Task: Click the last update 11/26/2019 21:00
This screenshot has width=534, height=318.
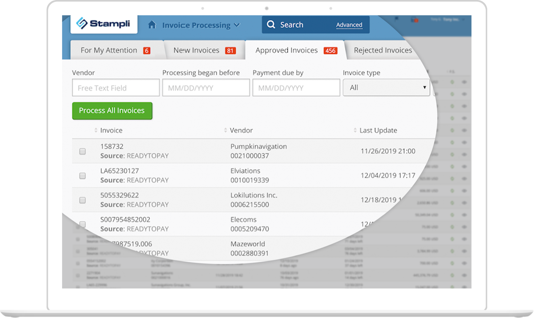Action: coord(388,151)
